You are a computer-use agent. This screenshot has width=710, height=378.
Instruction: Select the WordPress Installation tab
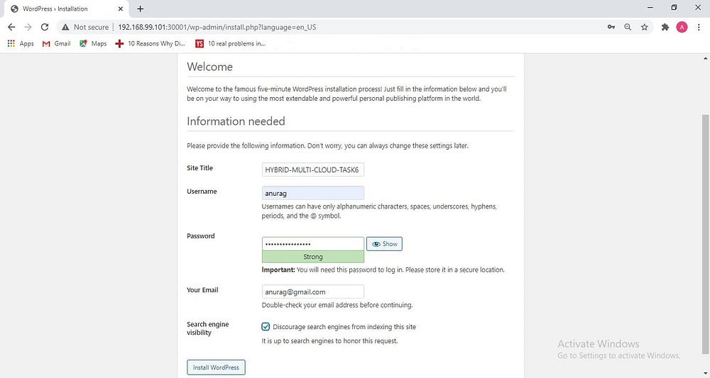coord(65,9)
